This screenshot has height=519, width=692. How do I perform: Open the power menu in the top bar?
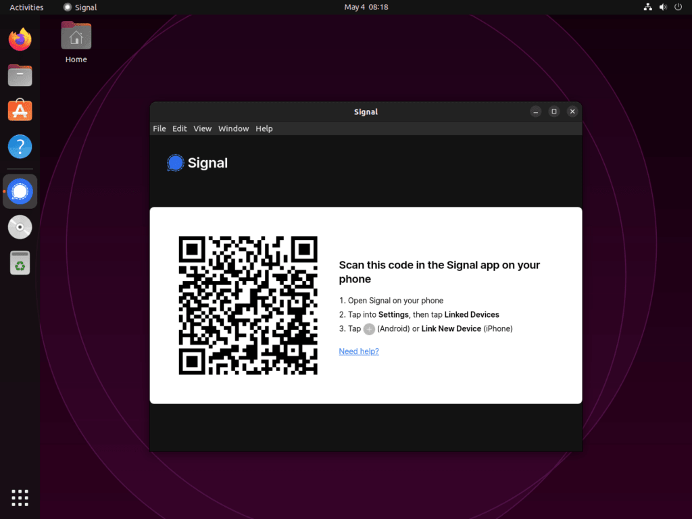(x=678, y=7)
